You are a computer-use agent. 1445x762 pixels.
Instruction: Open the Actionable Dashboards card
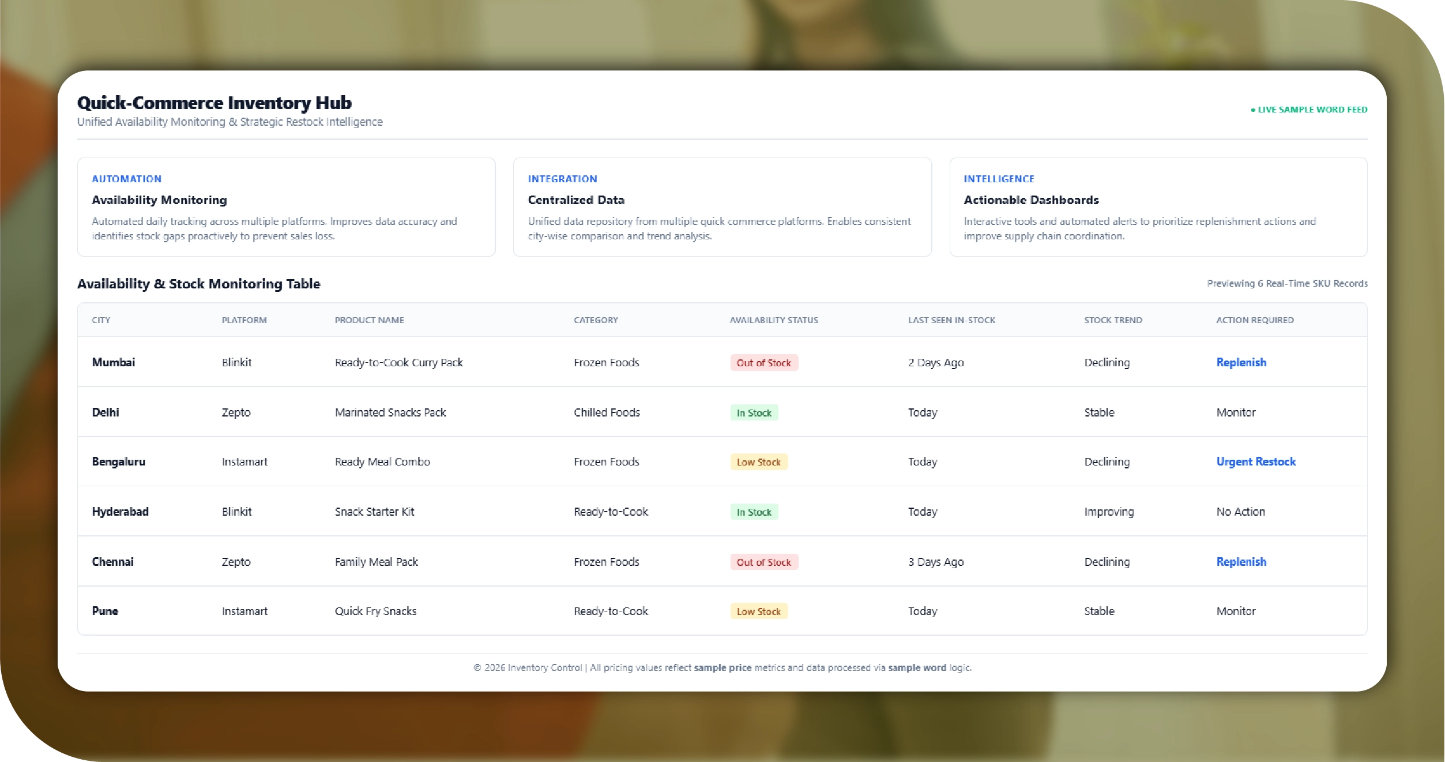coord(1158,207)
